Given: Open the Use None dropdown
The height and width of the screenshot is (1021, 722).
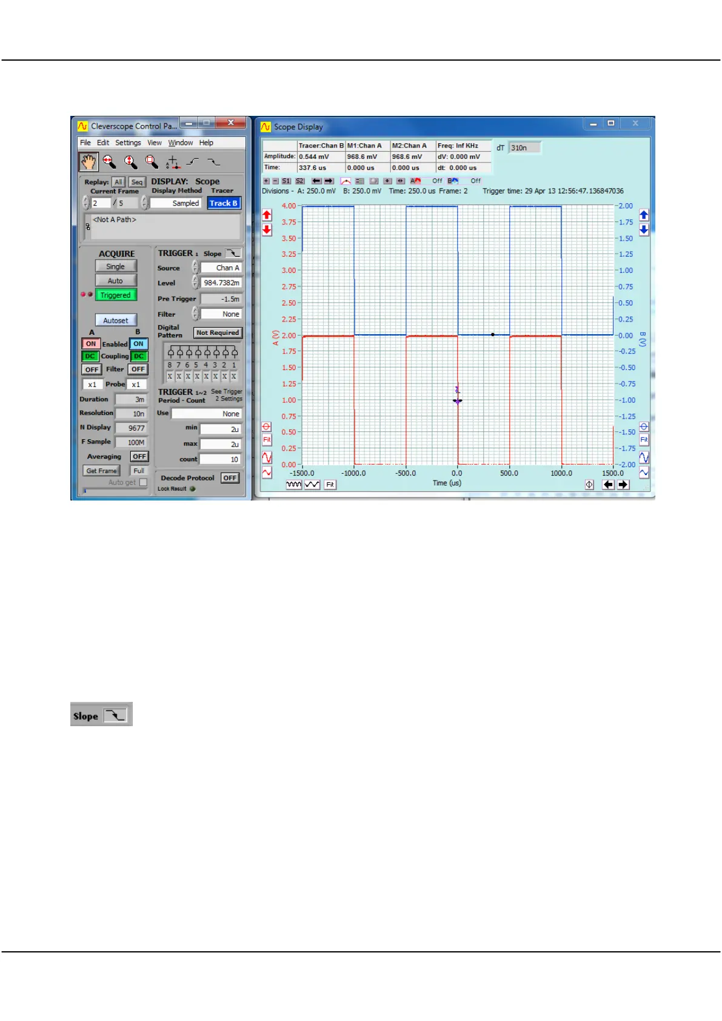Looking at the screenshot, I should [x=207, y=414].
